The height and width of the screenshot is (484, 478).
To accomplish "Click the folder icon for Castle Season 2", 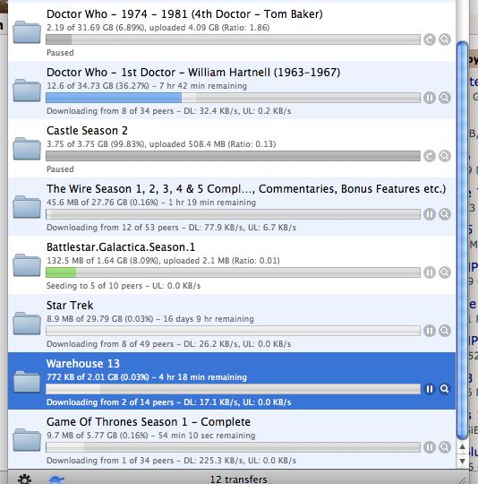I will pos(27,149).
